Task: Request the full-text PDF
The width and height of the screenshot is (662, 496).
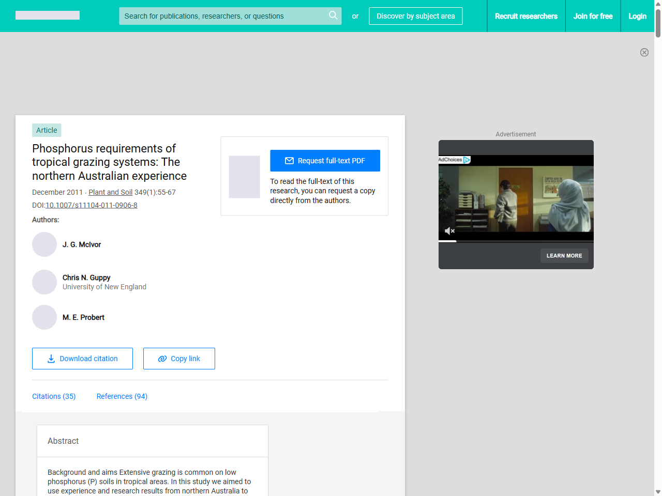Action: click(325, 161)
